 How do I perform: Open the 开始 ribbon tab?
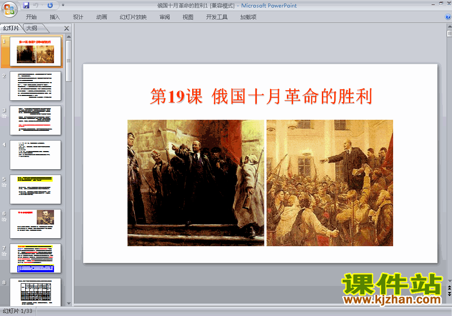[31, 17]
